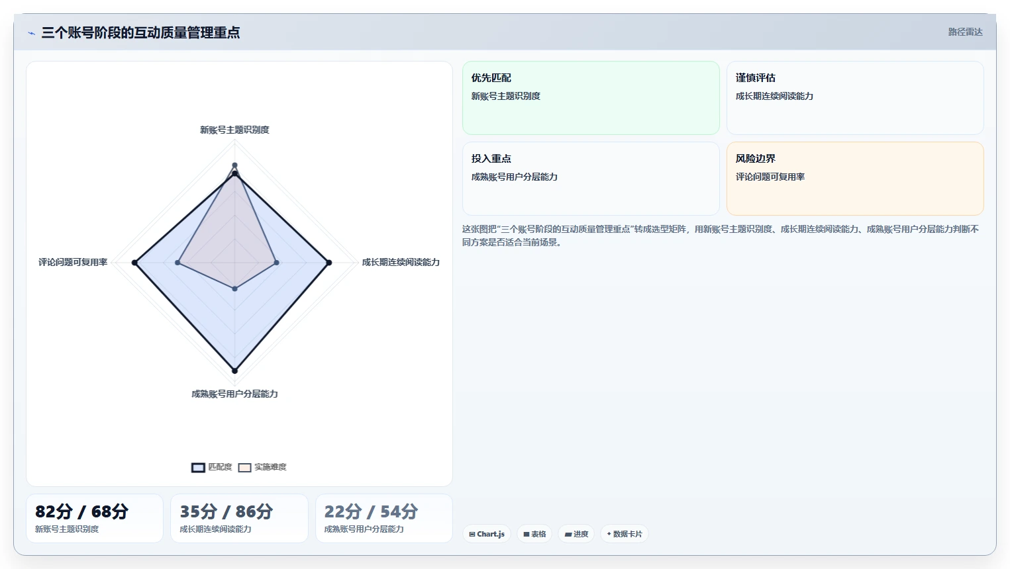This screenshot has height=569, width=1010.
Task: Click the 匹配度 legend label
Action: tap(220, 467)
